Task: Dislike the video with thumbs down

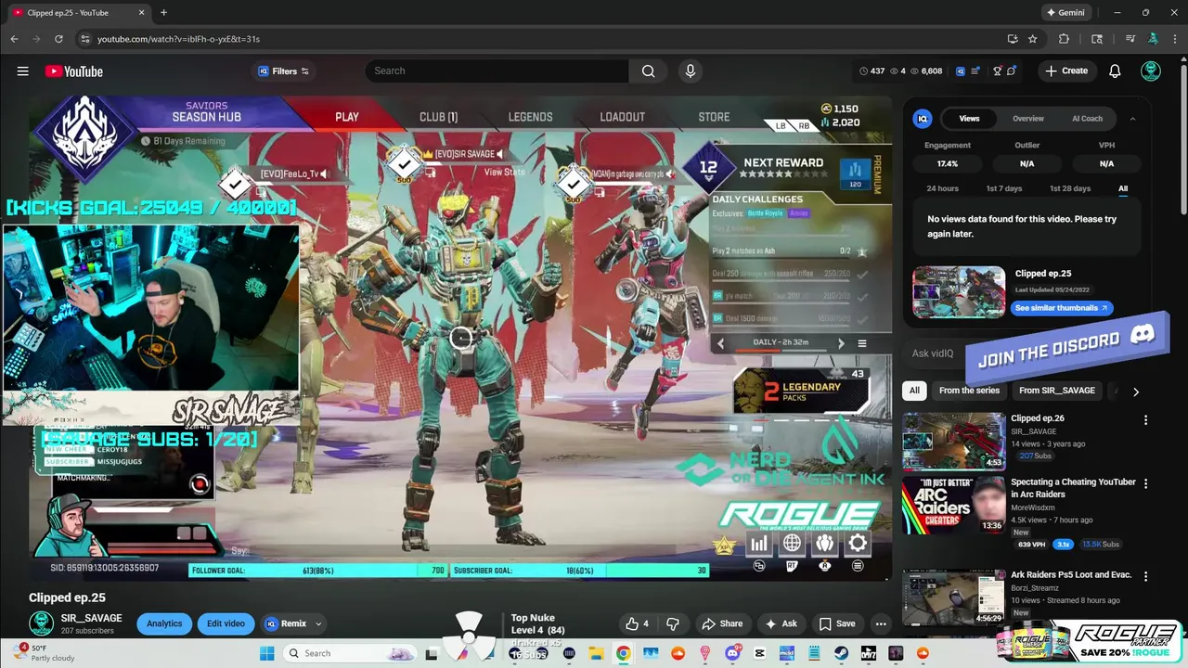Action: tap(674, 623)
